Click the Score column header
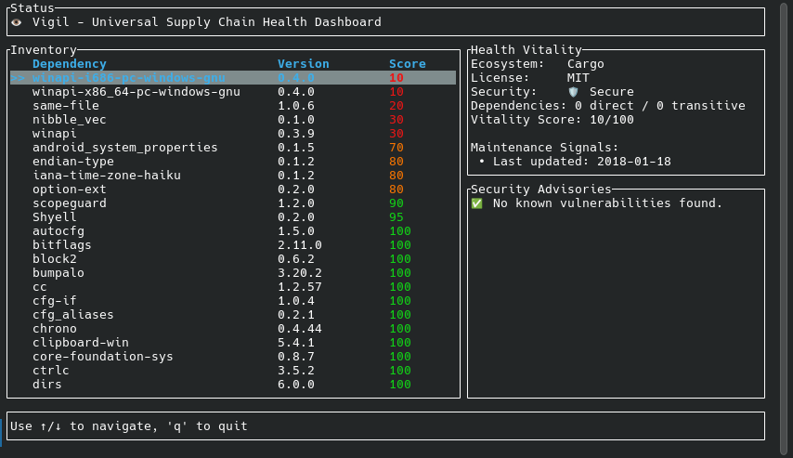This screenshot has width=793, height=458. [x=407, y=64]
